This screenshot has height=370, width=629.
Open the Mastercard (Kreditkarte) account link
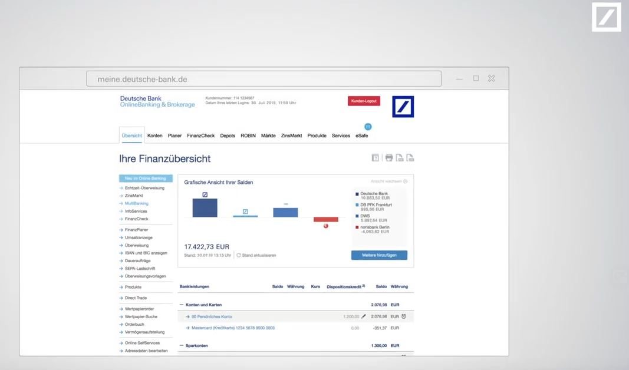pos(233,328)
